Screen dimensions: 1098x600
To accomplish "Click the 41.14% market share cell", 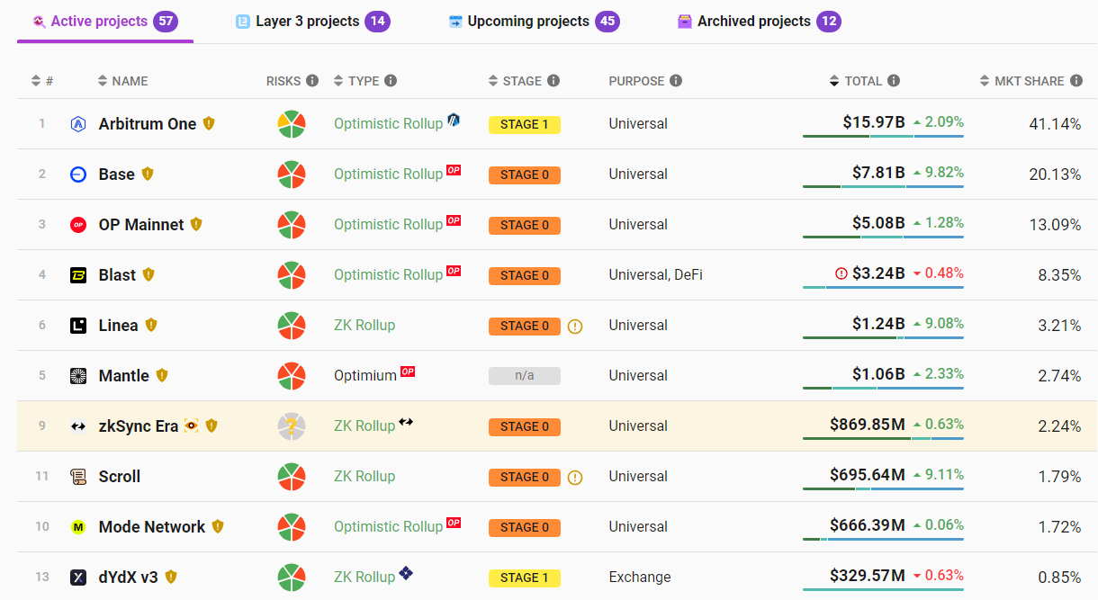I will [1055, 124].
